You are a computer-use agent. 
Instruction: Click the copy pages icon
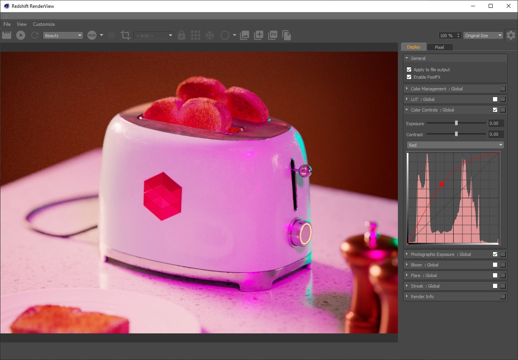pos(287,35)
